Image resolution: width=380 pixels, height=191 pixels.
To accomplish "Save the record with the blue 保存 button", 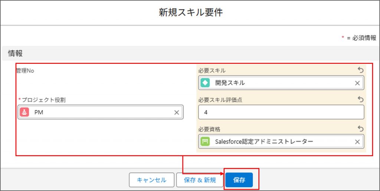I will tap(239, 180).
